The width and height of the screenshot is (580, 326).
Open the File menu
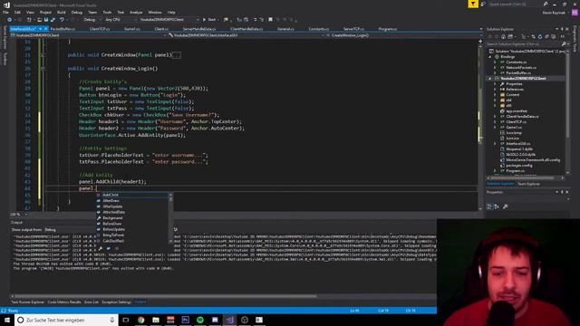tap(6, 12)
